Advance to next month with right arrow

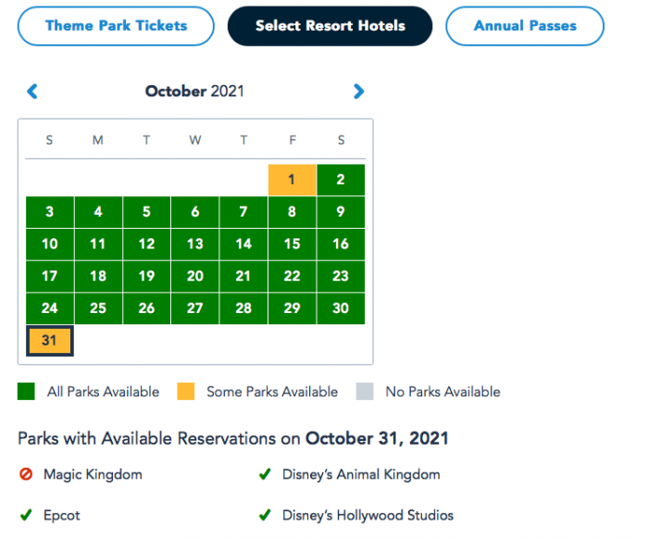point(358,91)
